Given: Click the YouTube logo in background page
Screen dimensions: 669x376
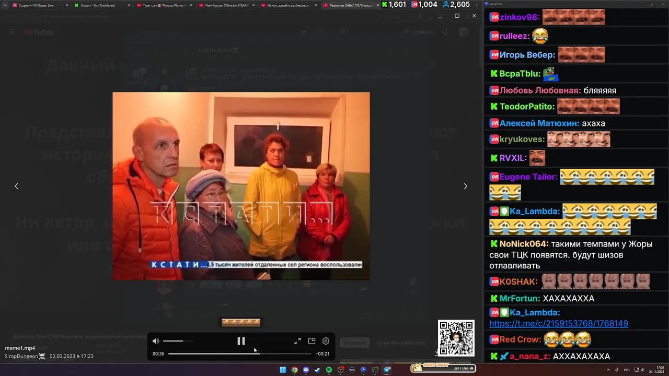Looking at the screenshot, I should point(39,32).
